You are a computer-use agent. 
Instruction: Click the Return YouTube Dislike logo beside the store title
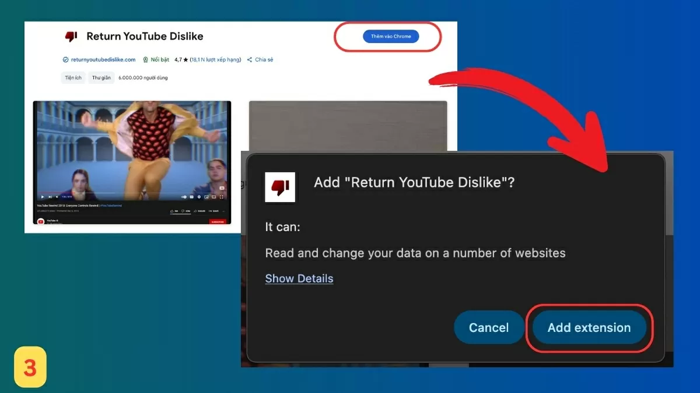click(x=71, y=36)
